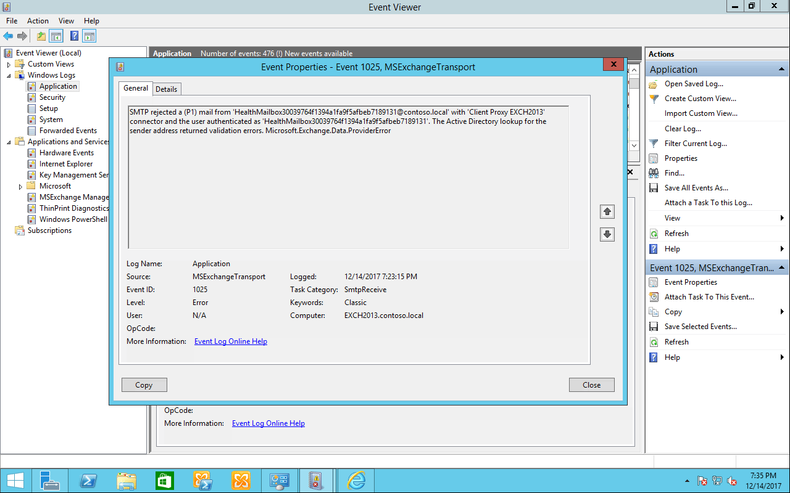Open the Help menu in menu bar
This screenshot has width=790, height=493.
pyautogui.click(x=91, y=21)
